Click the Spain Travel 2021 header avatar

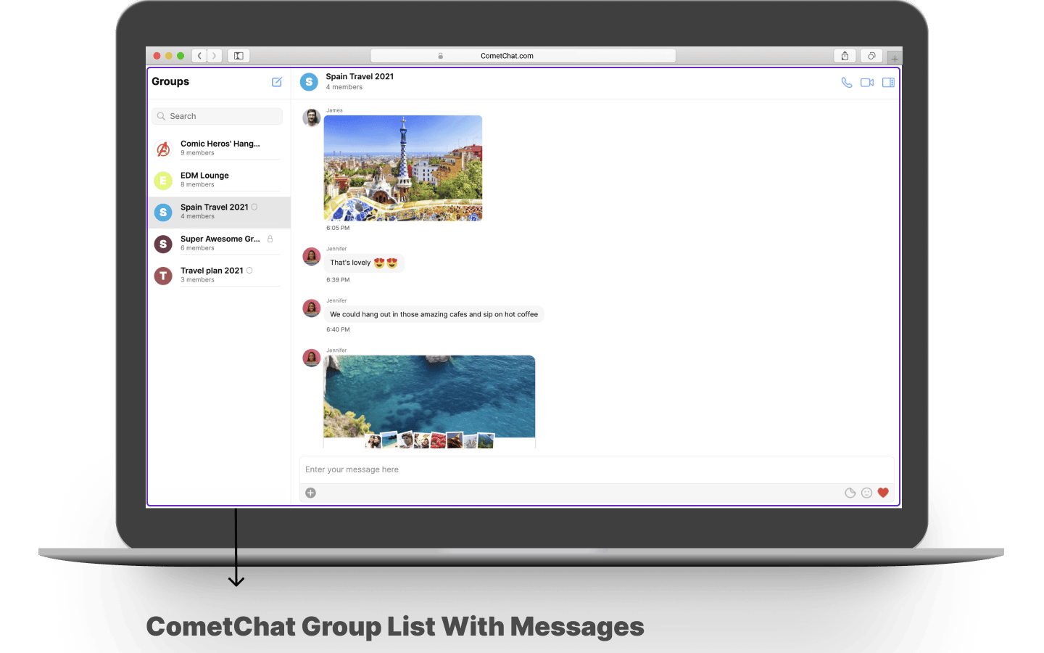(310, 82)
